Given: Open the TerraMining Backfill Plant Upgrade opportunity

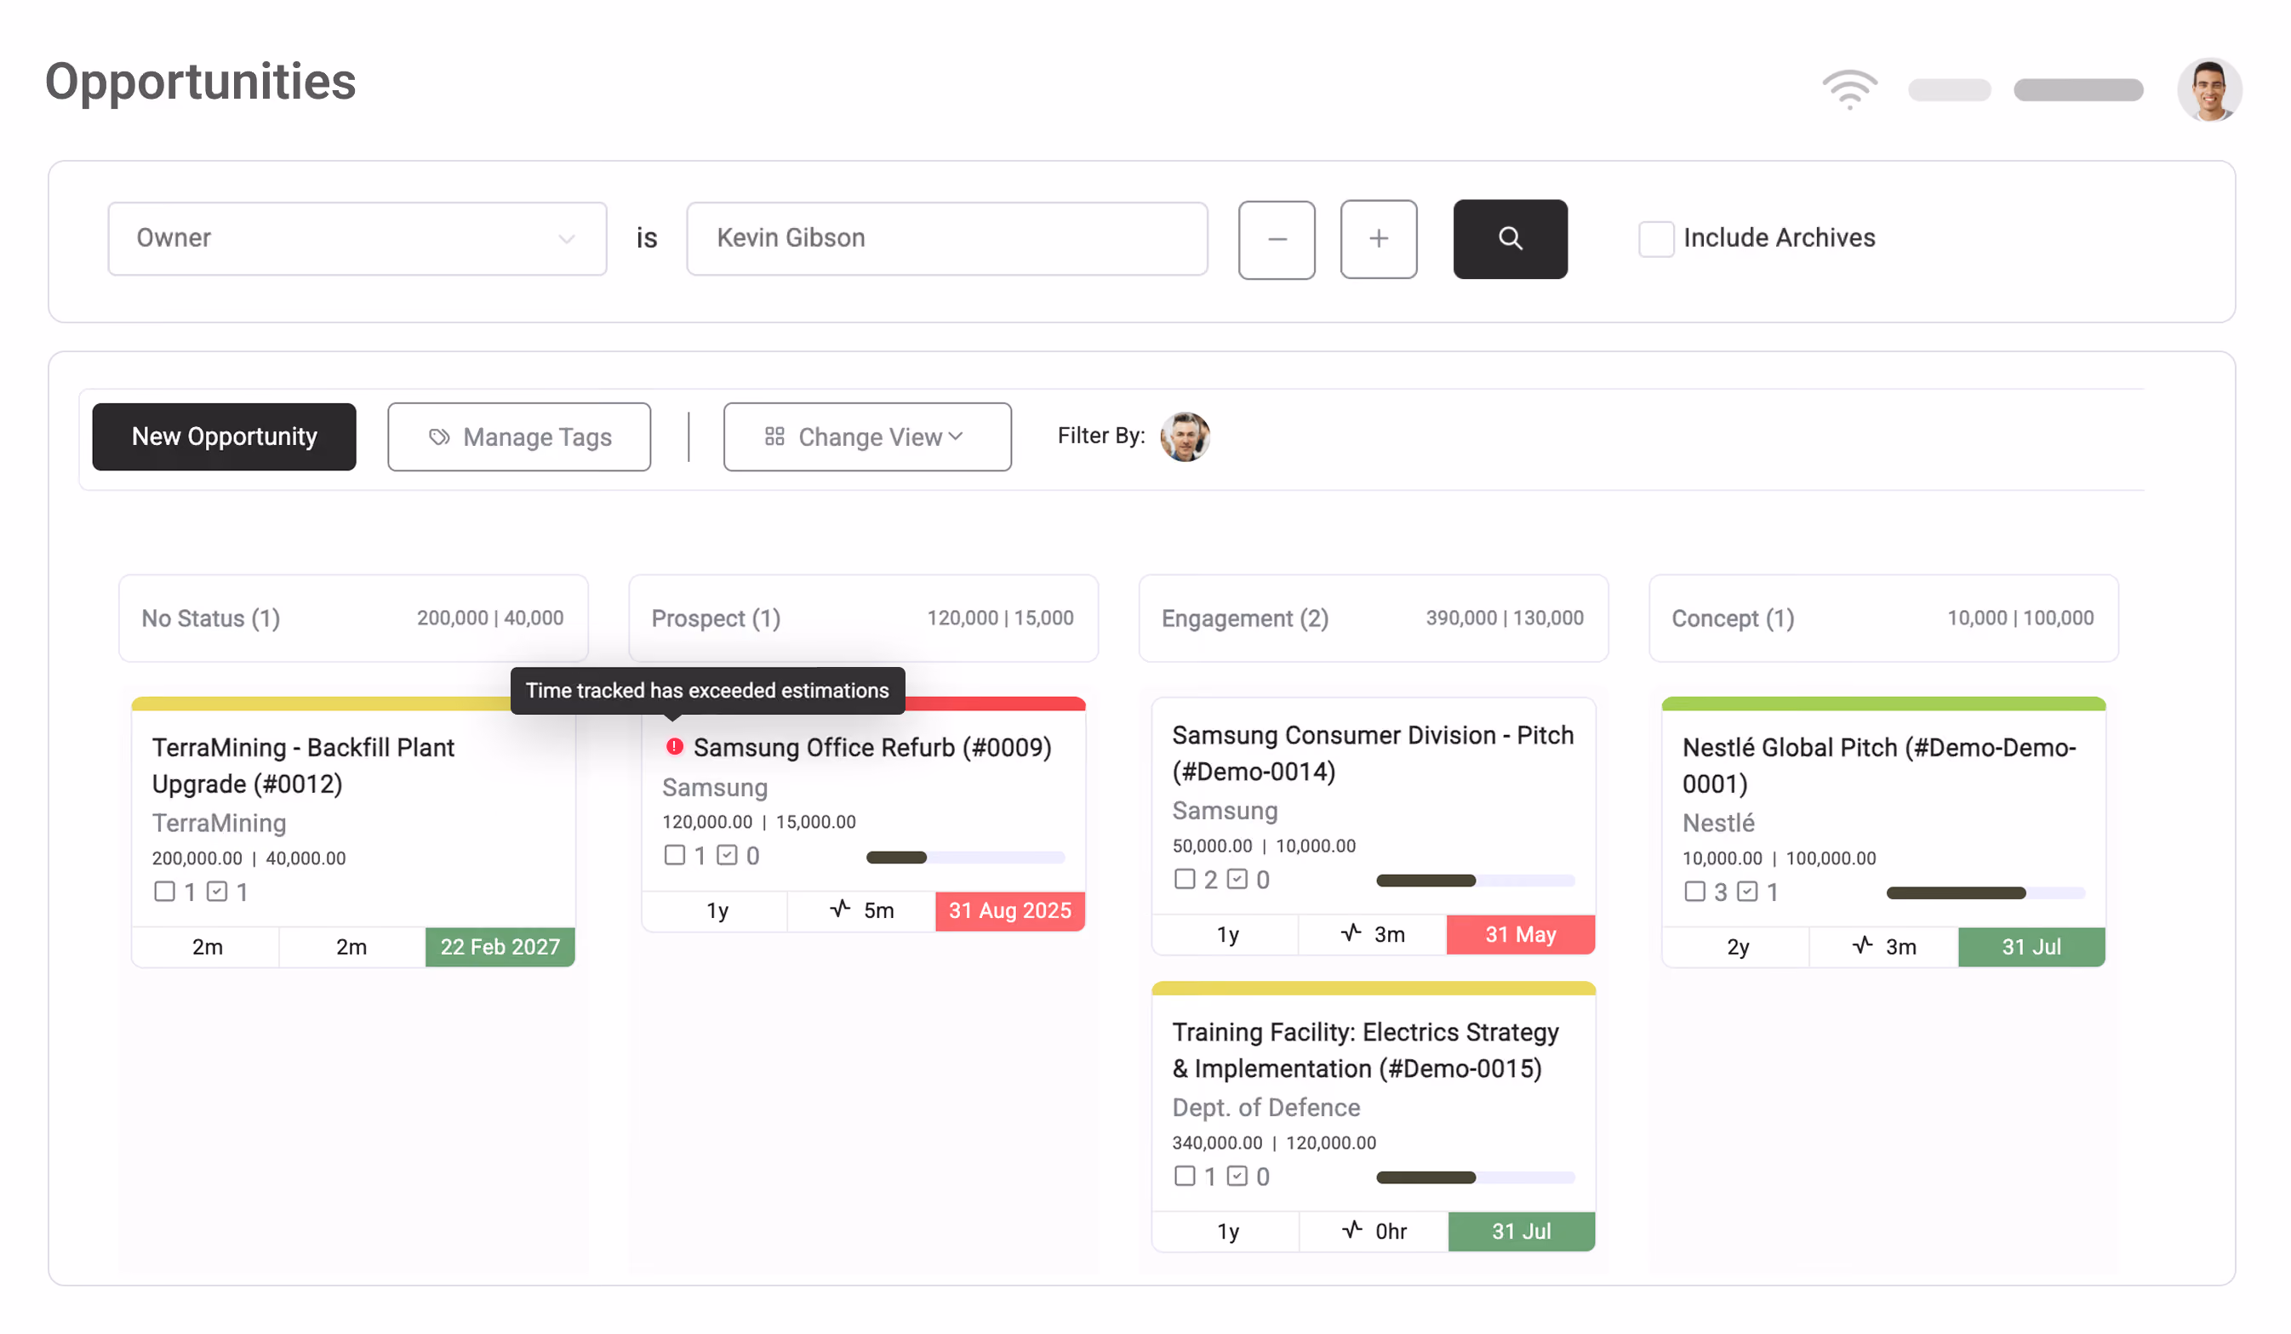Looking at the screenshot, I should pos(303,765).
